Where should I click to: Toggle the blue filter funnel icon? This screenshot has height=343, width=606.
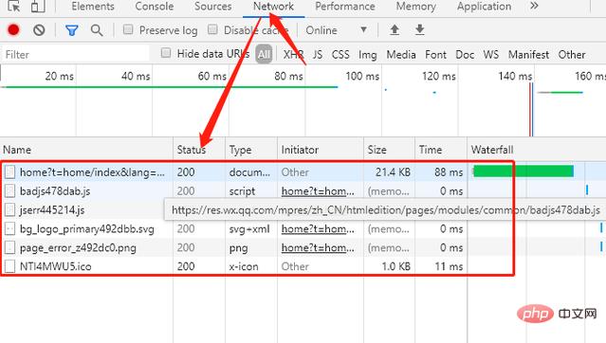pyautogui.click(x=72, y=30)
